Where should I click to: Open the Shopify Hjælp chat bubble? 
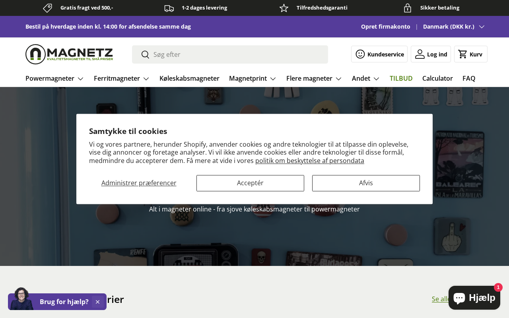point(474,298)
